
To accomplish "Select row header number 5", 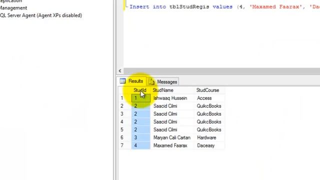I will pyautogui.click(x=124, y=130).
